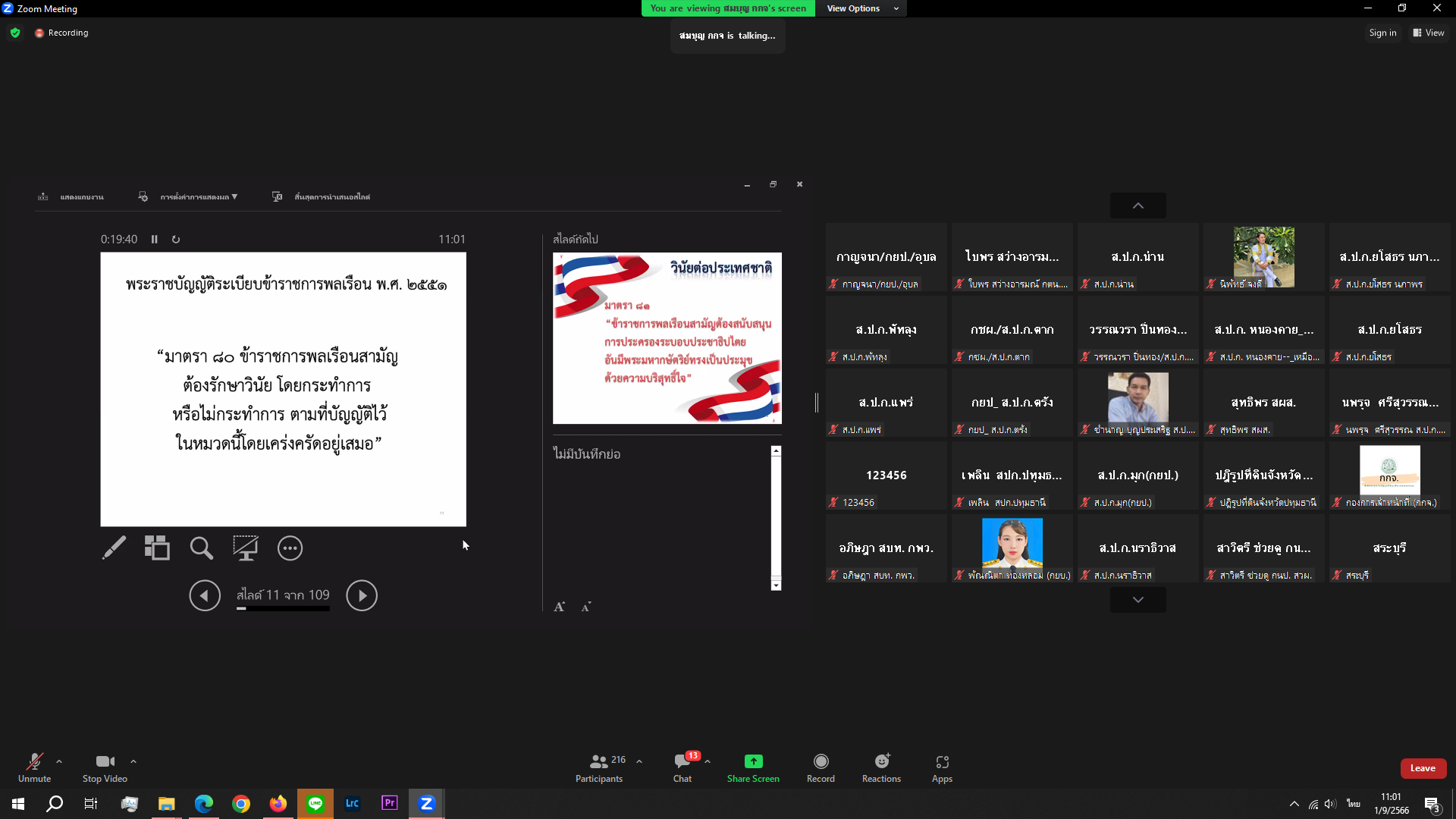This screenshot has width=1456, height=819.
Task: Decrease the notes text size
Action: 586,607
